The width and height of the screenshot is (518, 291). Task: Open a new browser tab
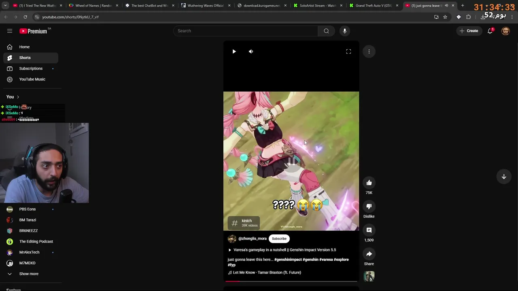click(x=463, y=6)
